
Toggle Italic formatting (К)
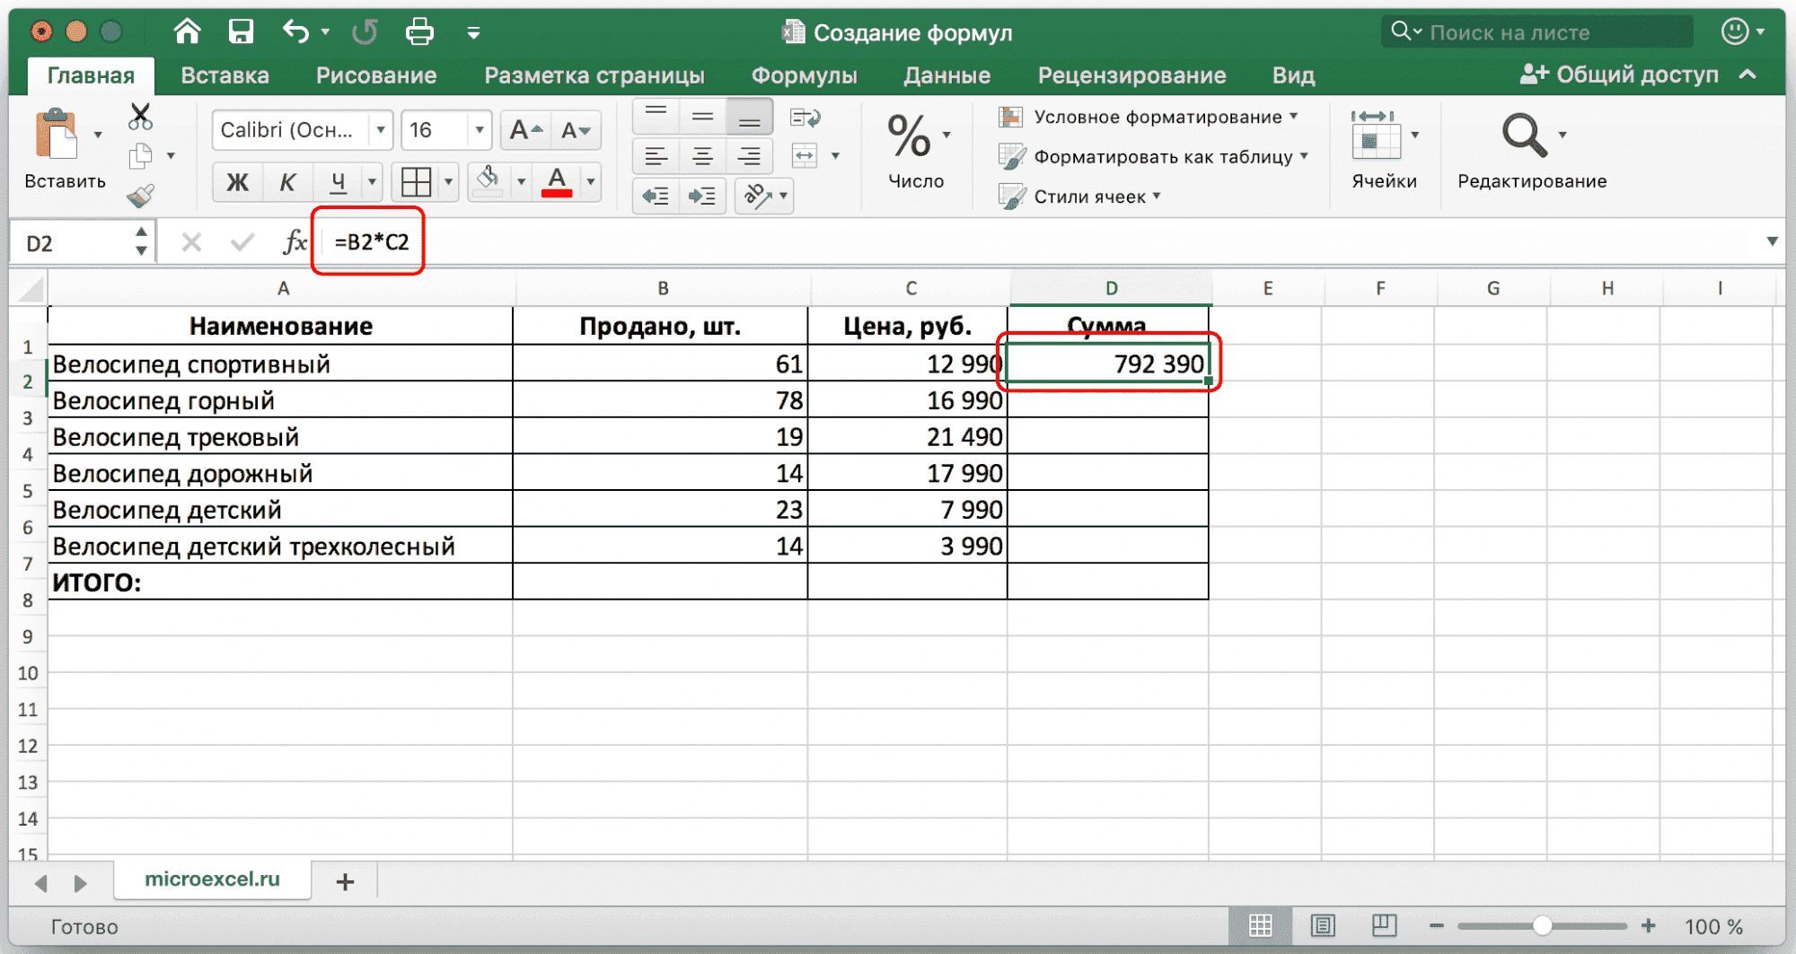point(287,182)
